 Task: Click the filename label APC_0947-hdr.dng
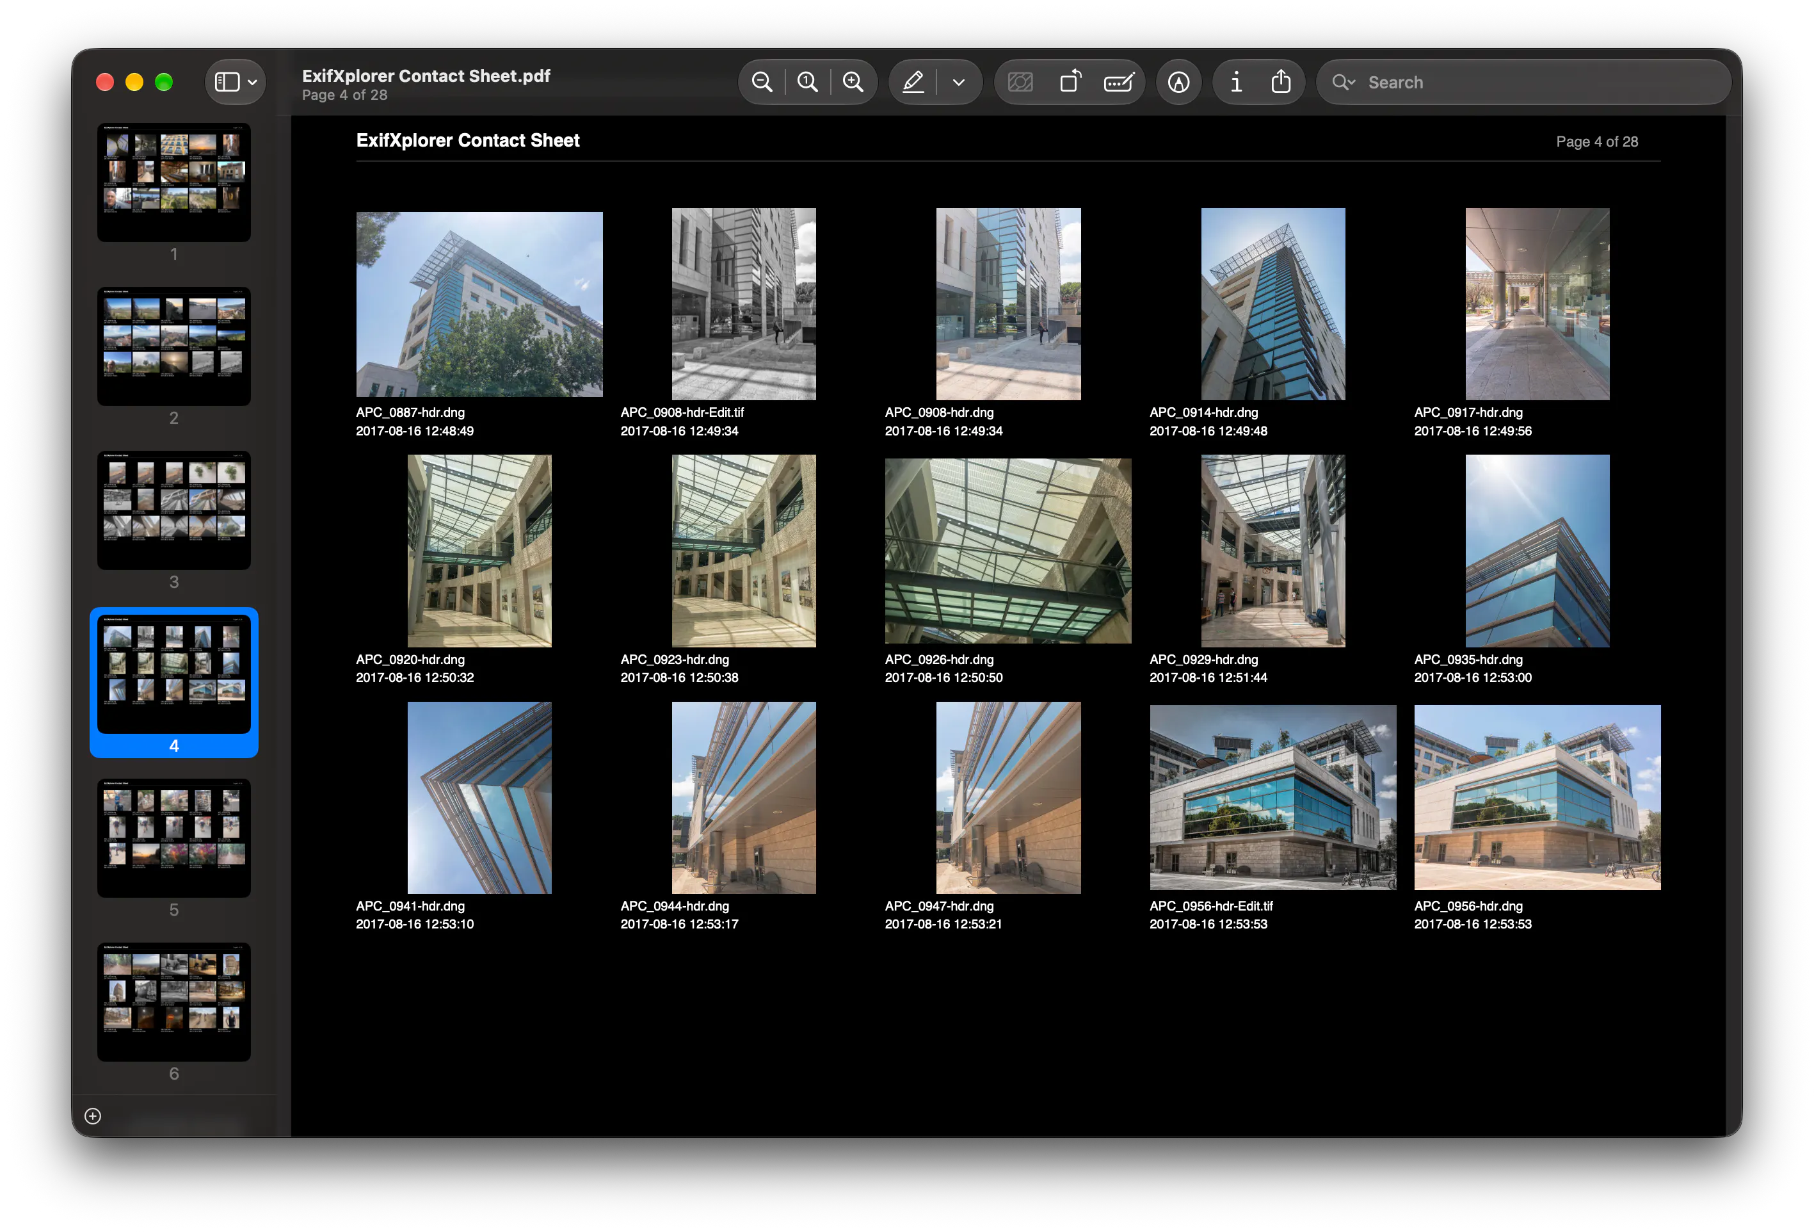tap(939, 905)
